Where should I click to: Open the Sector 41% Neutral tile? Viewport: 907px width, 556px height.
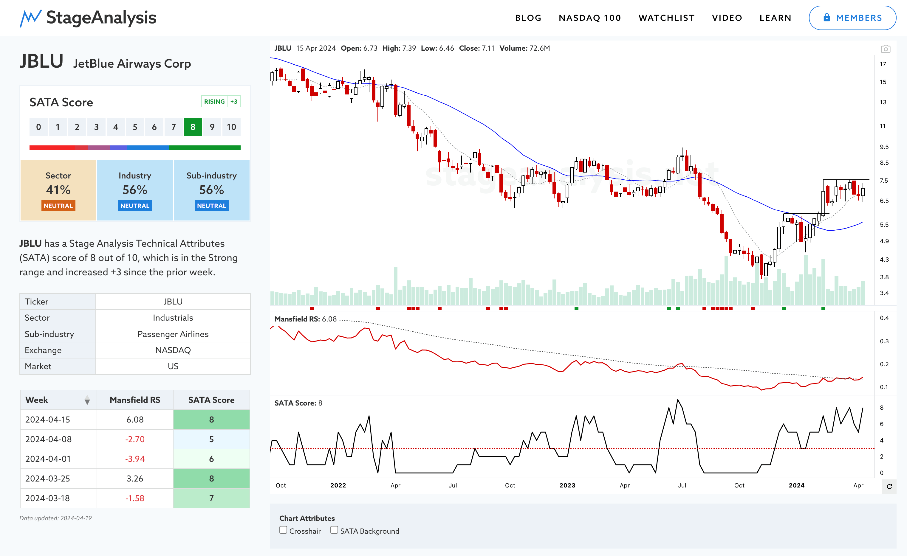click(58, 190)
